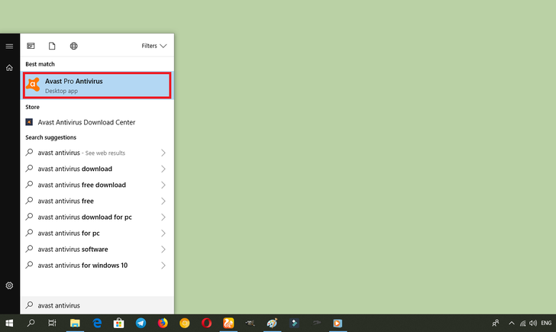Click the ENG language indicator
Screen dimensions: 556x332
(x=546, y=323)
